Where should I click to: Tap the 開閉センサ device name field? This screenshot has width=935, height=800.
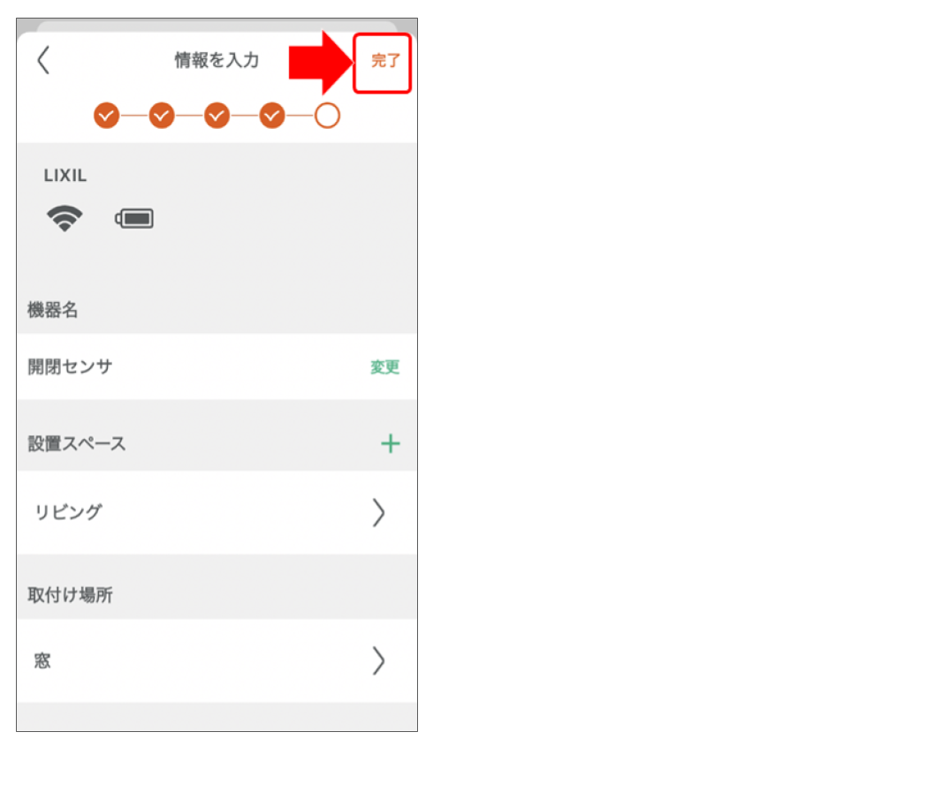pos(217,366)
